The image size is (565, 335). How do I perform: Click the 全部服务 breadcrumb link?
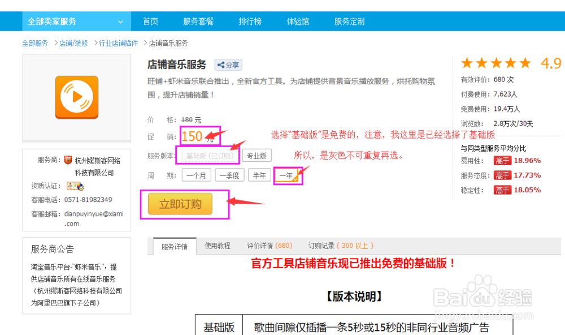(x=35, y=44)
